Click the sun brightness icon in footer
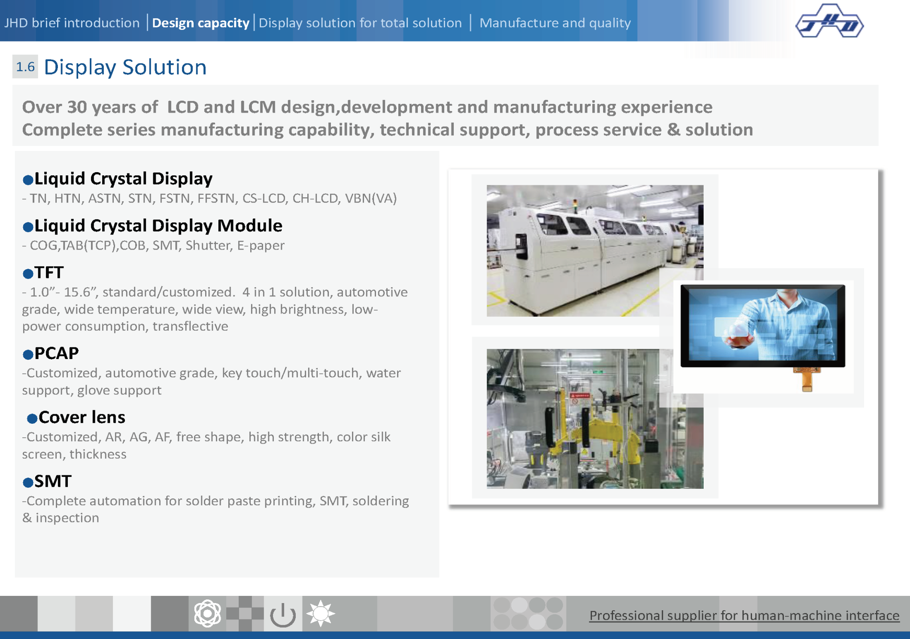910x639 pixels. coord(320,613)
